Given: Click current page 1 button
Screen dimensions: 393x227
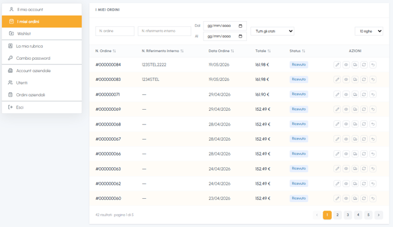Looking at the screenshot, I should pos(327,215).
